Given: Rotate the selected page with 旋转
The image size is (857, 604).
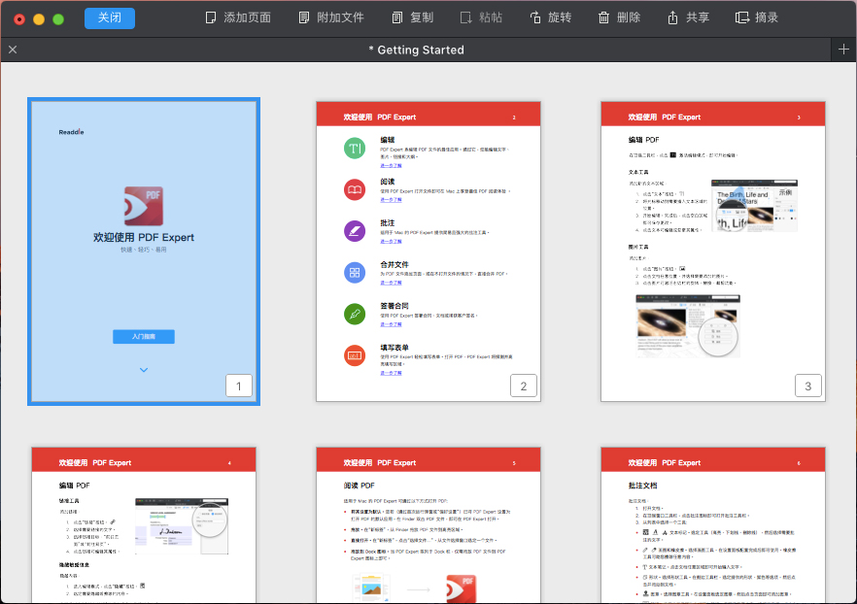Looking at the screenshot, I should pos(550,18).
